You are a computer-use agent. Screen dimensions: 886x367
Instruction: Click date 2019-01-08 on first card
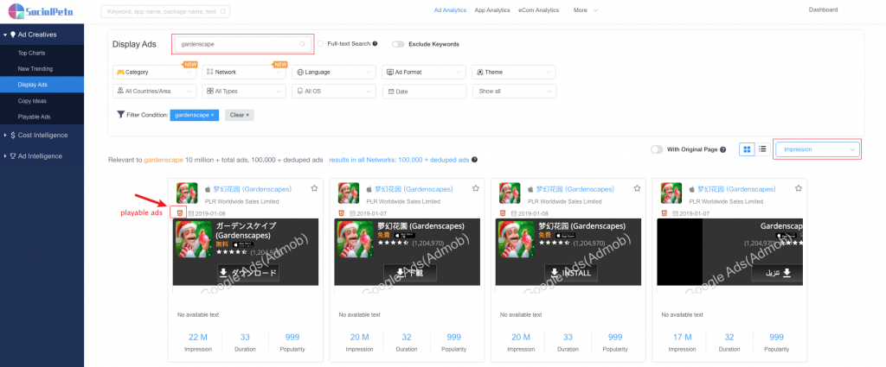(x=211, y=213)
